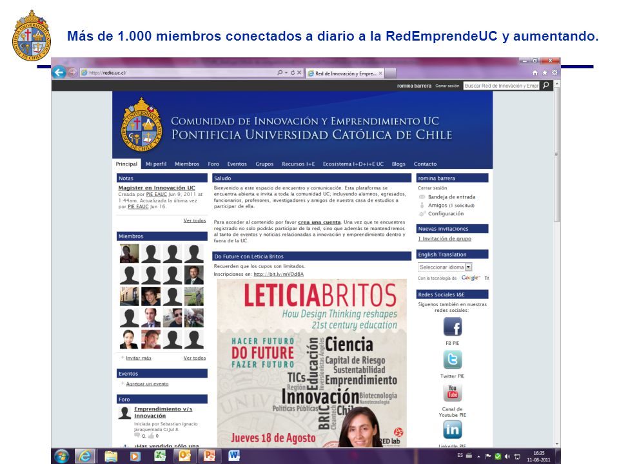Viewport: 619px width, 464px height.
Task: Open Amigos (1 solicitud)
Action: click(451, 205)
